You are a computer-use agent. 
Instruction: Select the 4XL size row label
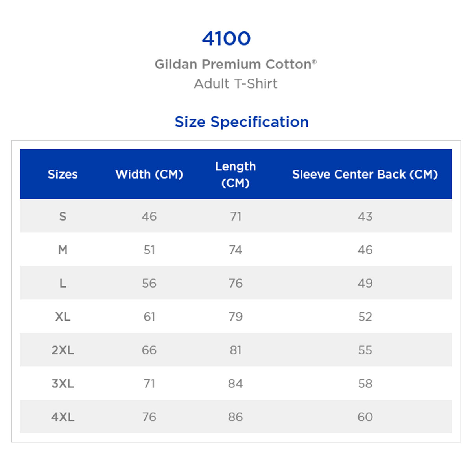pos(63,417)
